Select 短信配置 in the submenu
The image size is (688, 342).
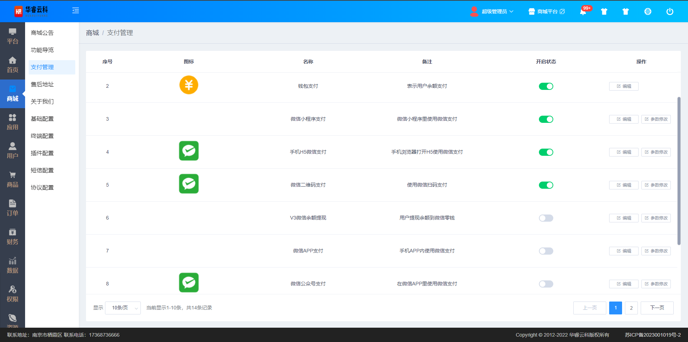42,170
